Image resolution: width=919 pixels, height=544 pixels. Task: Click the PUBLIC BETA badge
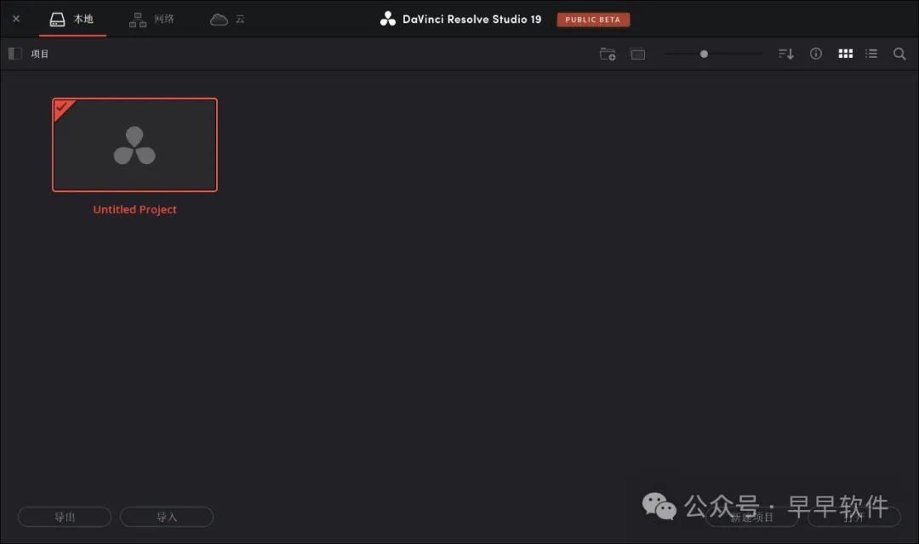coord(593,20)
